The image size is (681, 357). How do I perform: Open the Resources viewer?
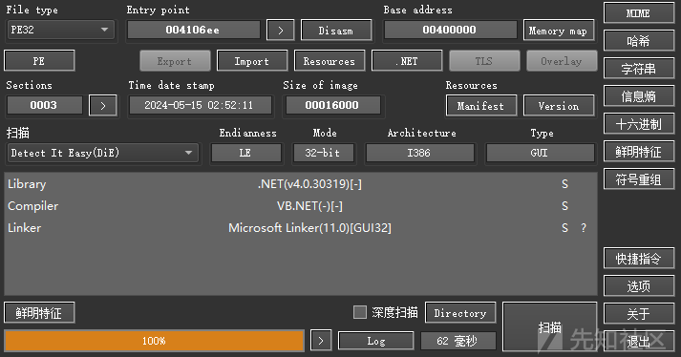(330, 61)
